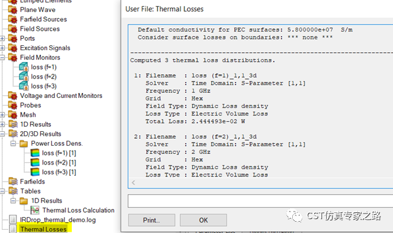
Task: Click OK to close Thermal Losses dialog
Action: click(203, 220)
